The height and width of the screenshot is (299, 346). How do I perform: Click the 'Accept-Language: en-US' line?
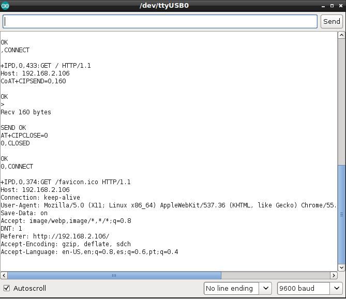tap(89, 252)
